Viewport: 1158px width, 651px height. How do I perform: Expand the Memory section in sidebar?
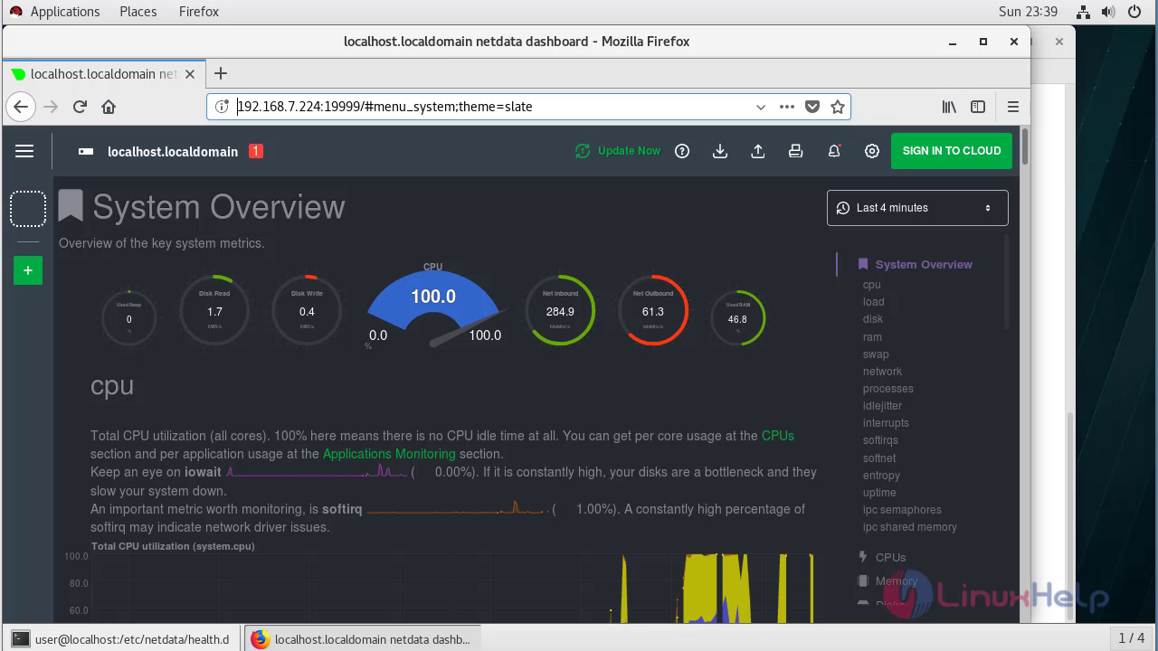point(896,581)
